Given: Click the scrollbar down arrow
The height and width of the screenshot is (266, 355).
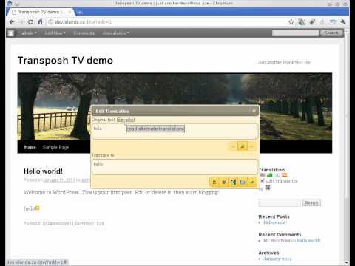Looking at the screenshot, I should 347,262.
